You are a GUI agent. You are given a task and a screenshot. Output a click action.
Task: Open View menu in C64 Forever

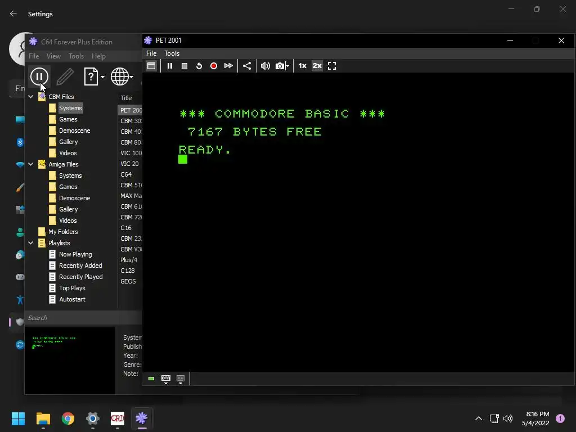pos(53,56)
